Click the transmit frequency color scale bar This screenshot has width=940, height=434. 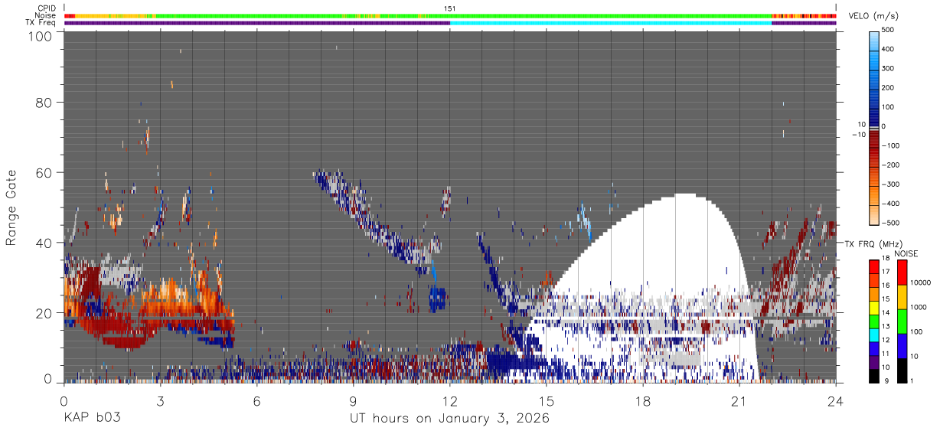tap(874, 321)
